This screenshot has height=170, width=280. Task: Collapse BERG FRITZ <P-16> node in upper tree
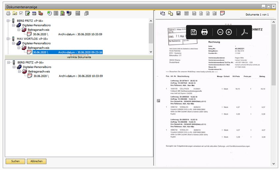coord(8,21)
